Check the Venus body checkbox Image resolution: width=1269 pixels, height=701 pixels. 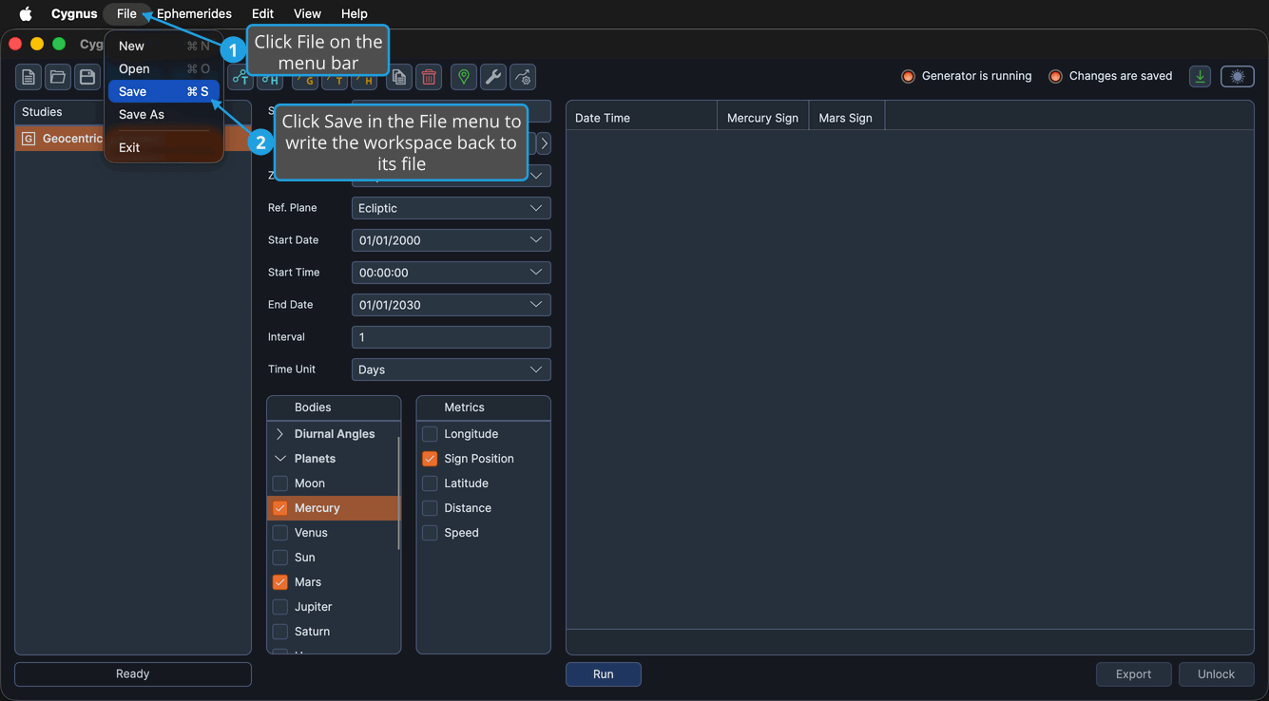click(x=280, y=533)
